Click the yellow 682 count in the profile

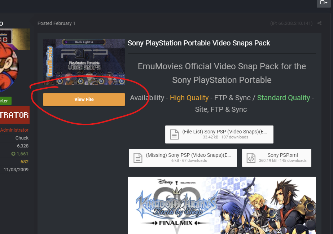point(25,162)
